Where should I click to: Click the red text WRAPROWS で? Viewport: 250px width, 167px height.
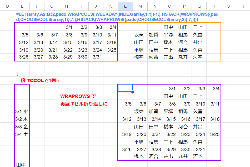point(78,96)
